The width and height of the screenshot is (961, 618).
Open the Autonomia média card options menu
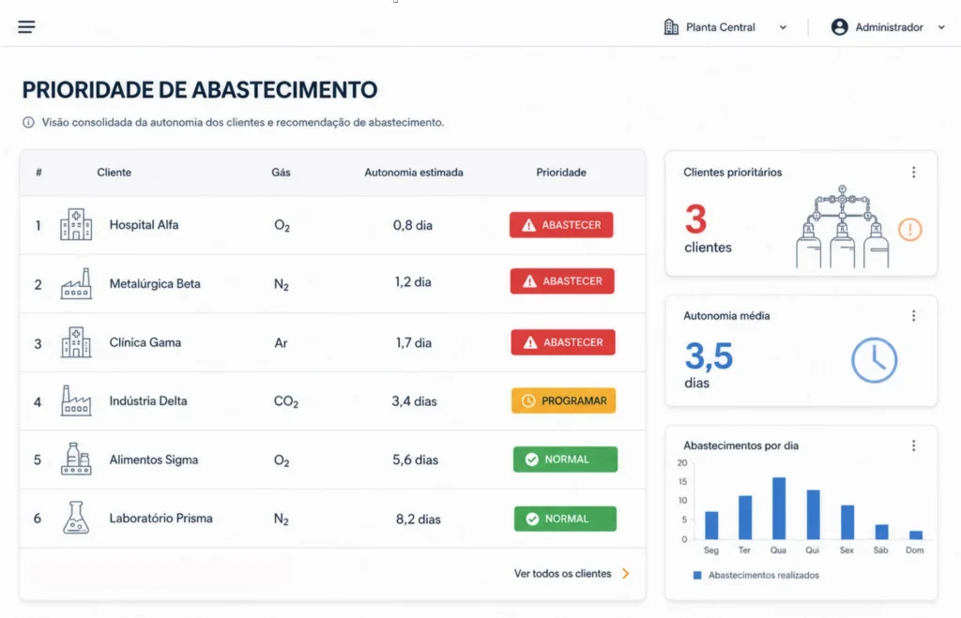[913, 315]
